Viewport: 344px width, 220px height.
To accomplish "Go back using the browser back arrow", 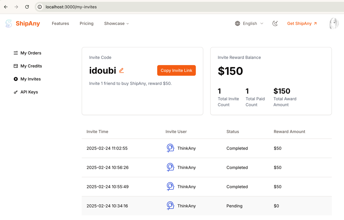I will coord(6,7).
